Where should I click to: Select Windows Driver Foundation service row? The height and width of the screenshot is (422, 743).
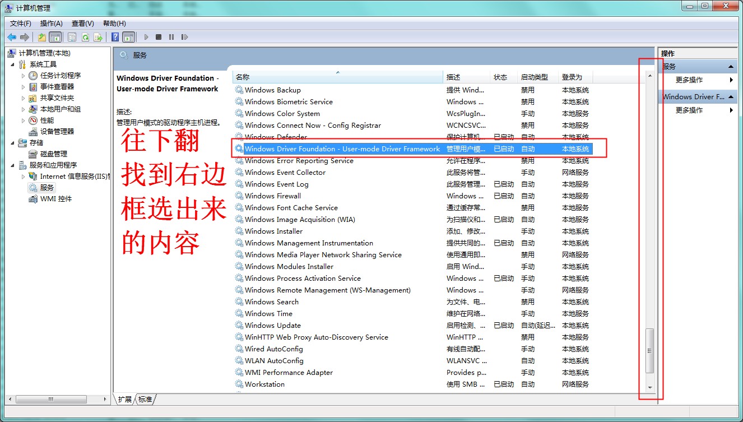[x=413, y=149]
